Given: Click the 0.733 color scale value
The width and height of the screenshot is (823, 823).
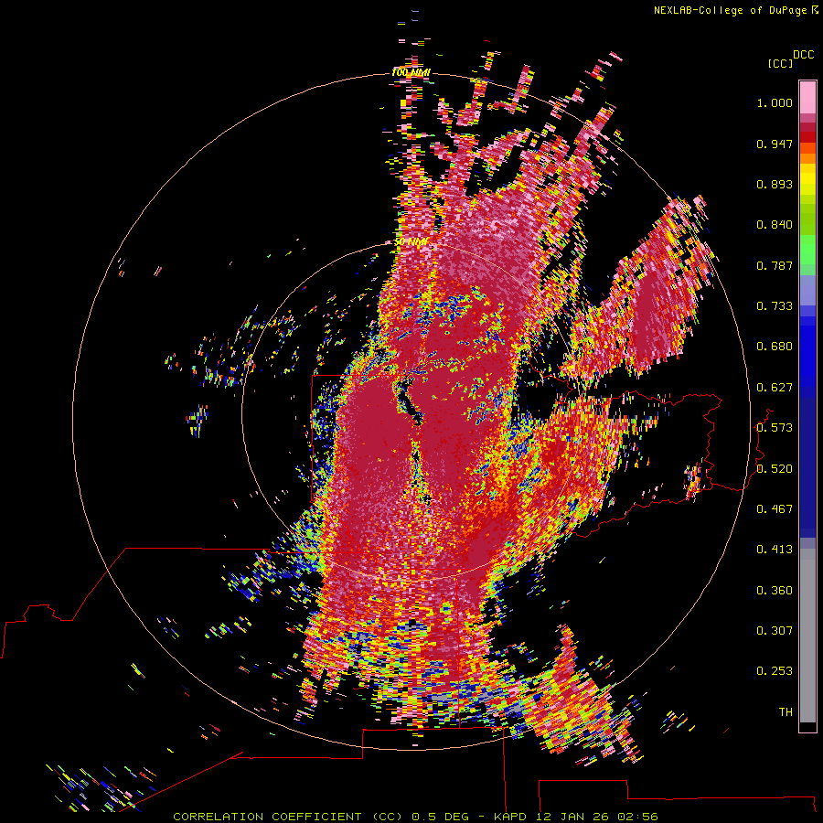Looking at the screenshot, I should coord(775,306).
